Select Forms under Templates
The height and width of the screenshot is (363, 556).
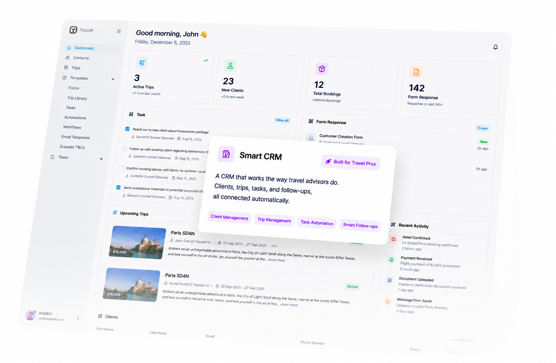(74, 88)
